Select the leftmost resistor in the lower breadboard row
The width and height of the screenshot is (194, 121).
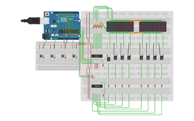(109, 85)
